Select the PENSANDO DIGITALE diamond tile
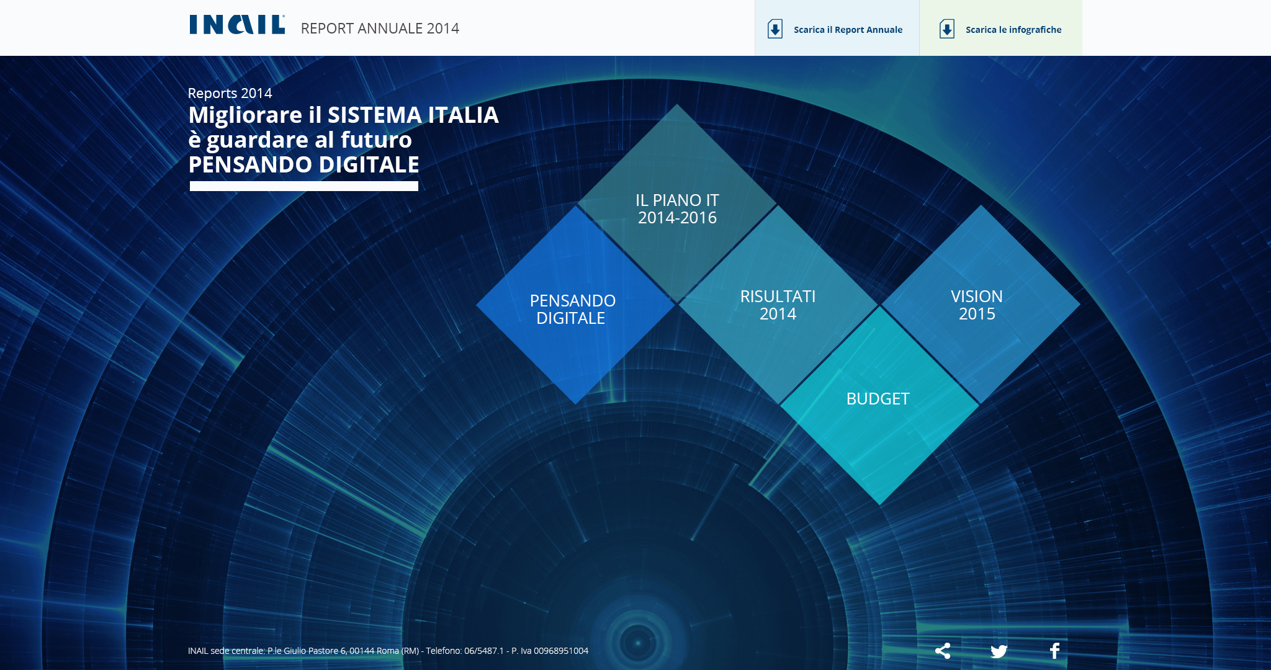 click(576, 305)
